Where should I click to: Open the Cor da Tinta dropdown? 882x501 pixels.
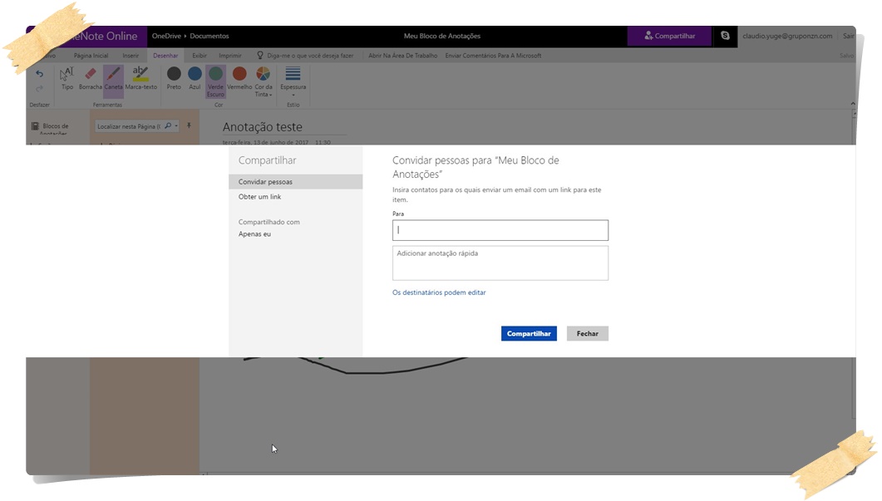[x=264, y=81]
